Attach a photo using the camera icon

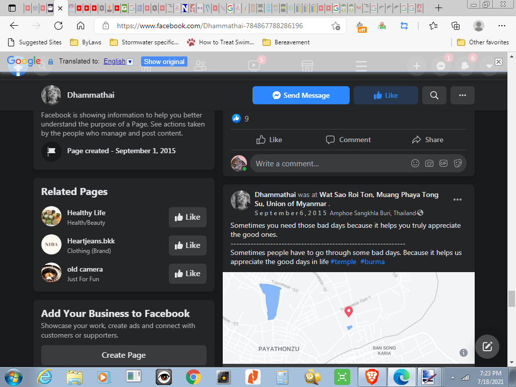[x=429, y=163]
